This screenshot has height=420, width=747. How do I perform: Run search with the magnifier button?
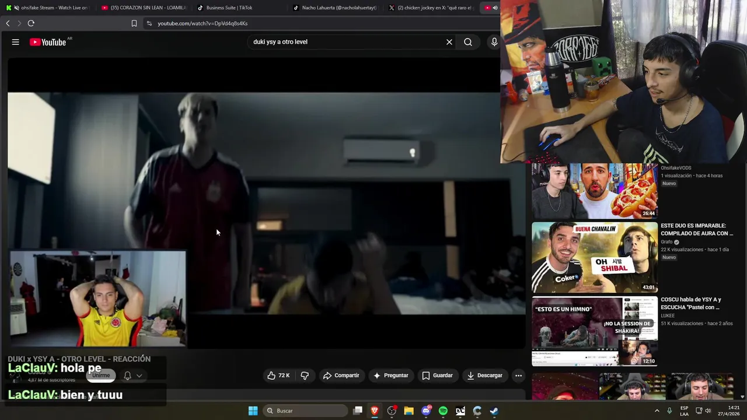pos(468,42)
